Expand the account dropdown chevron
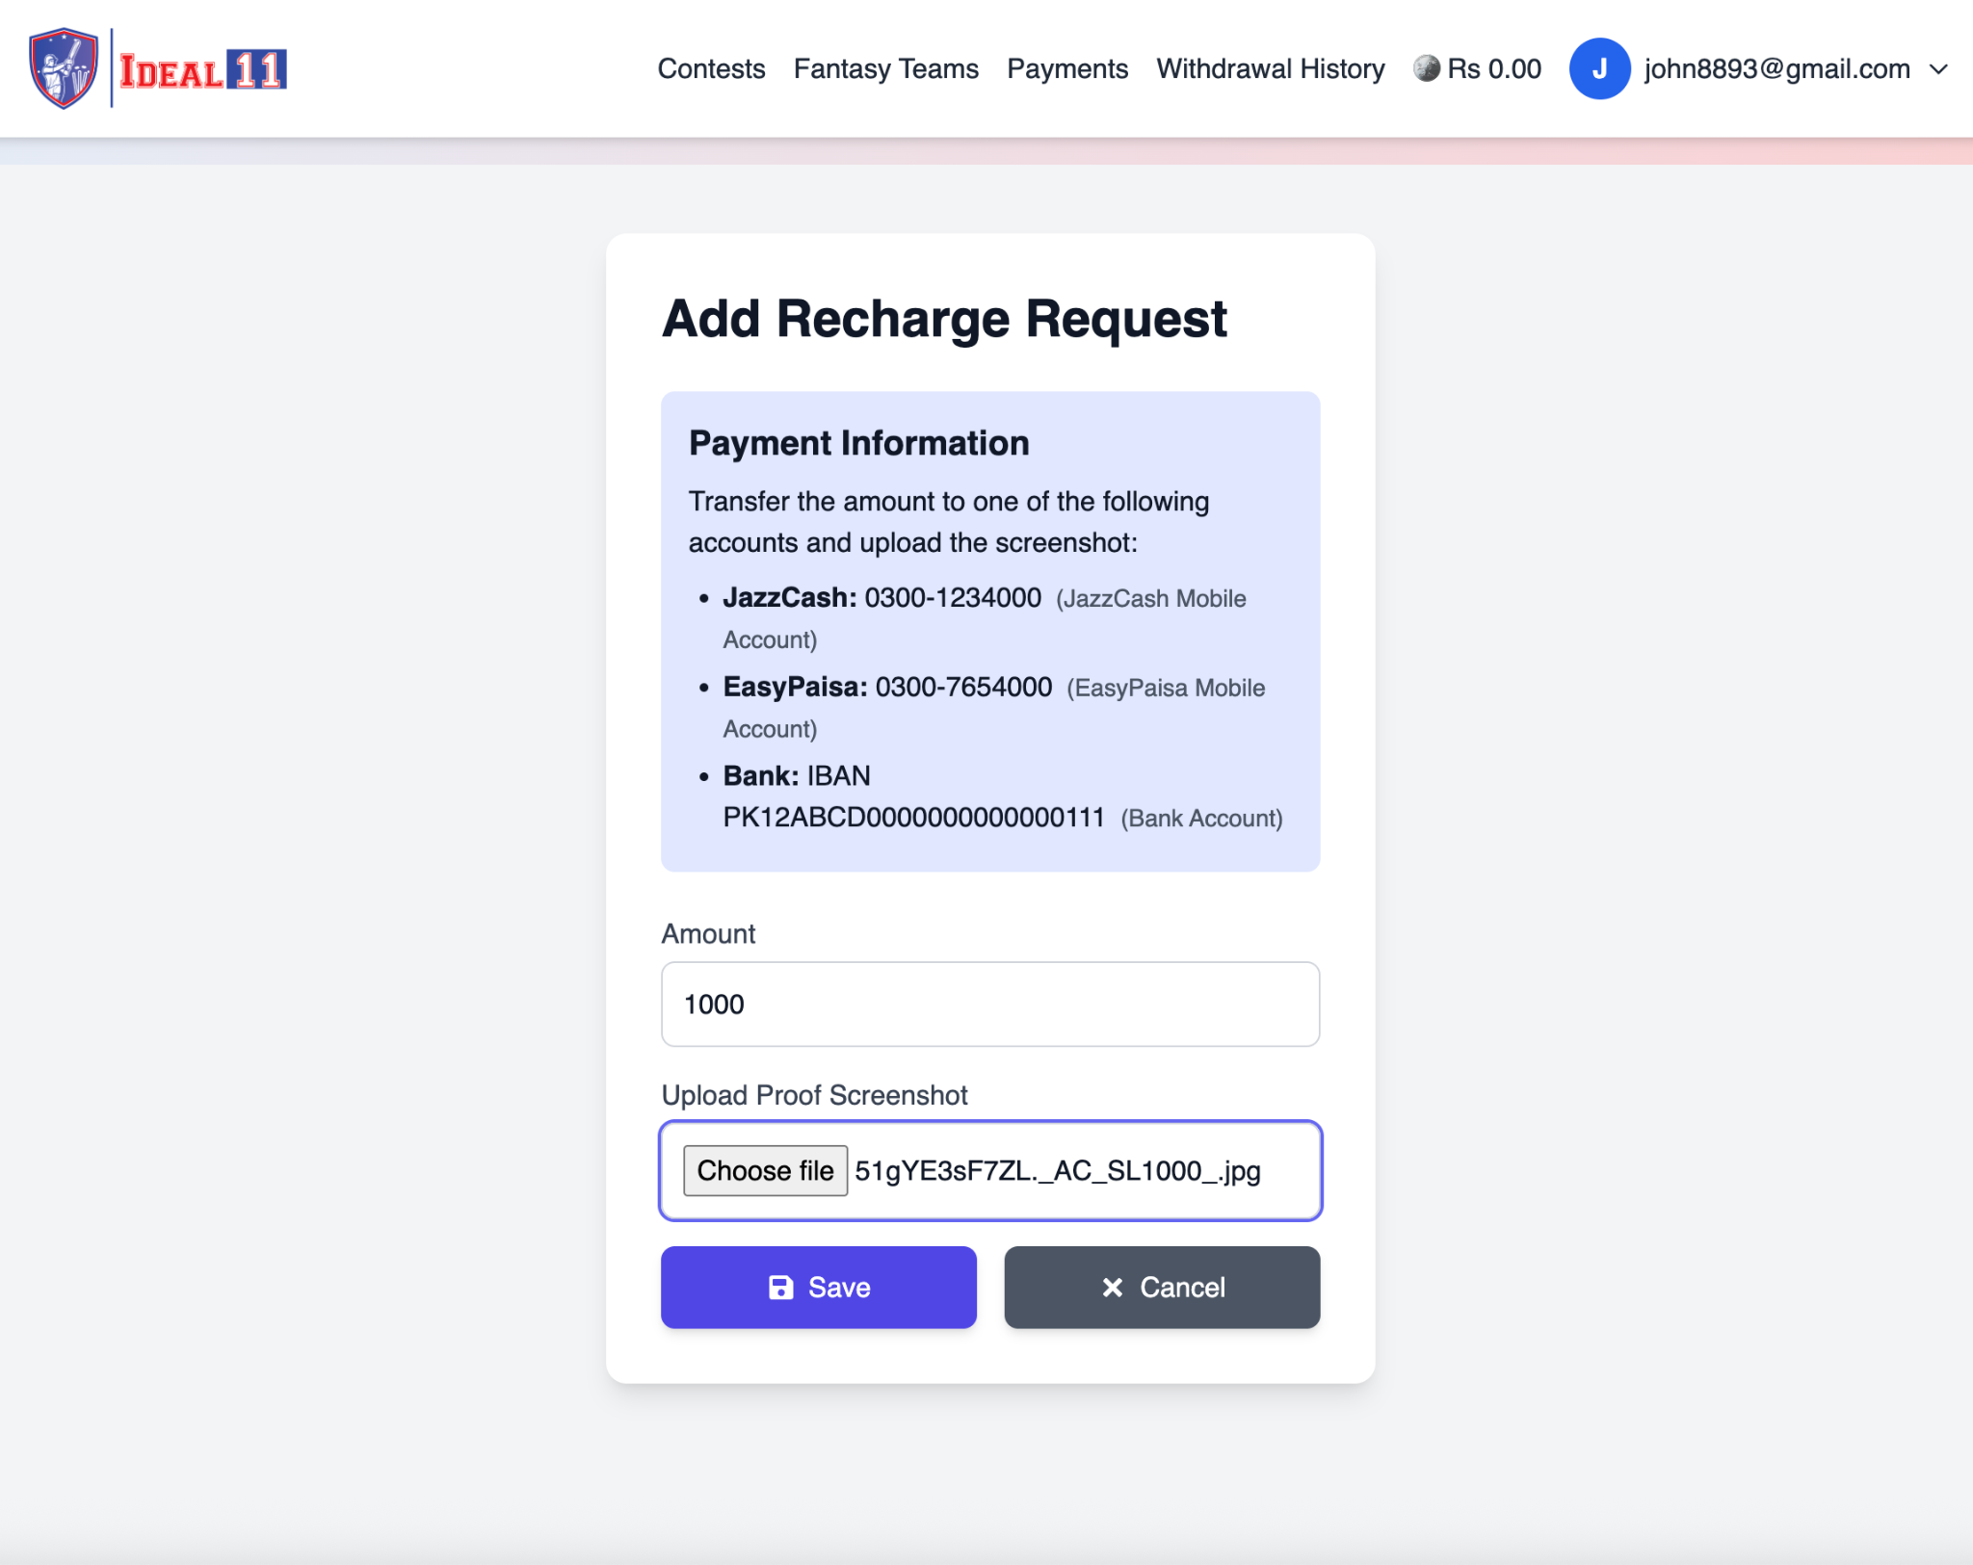This screenshot has width=1973, height=1565. pos(1938,69)
